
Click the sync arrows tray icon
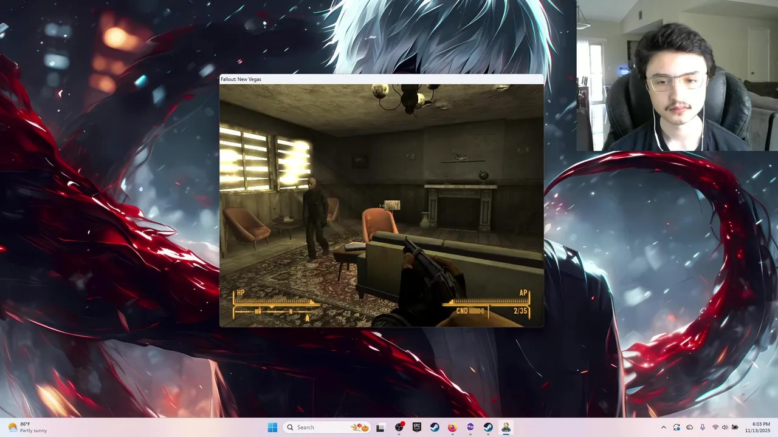point(676,427)
